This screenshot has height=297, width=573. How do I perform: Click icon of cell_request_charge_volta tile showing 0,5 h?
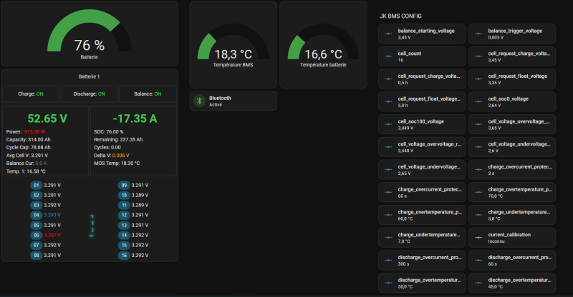(388, 79)
